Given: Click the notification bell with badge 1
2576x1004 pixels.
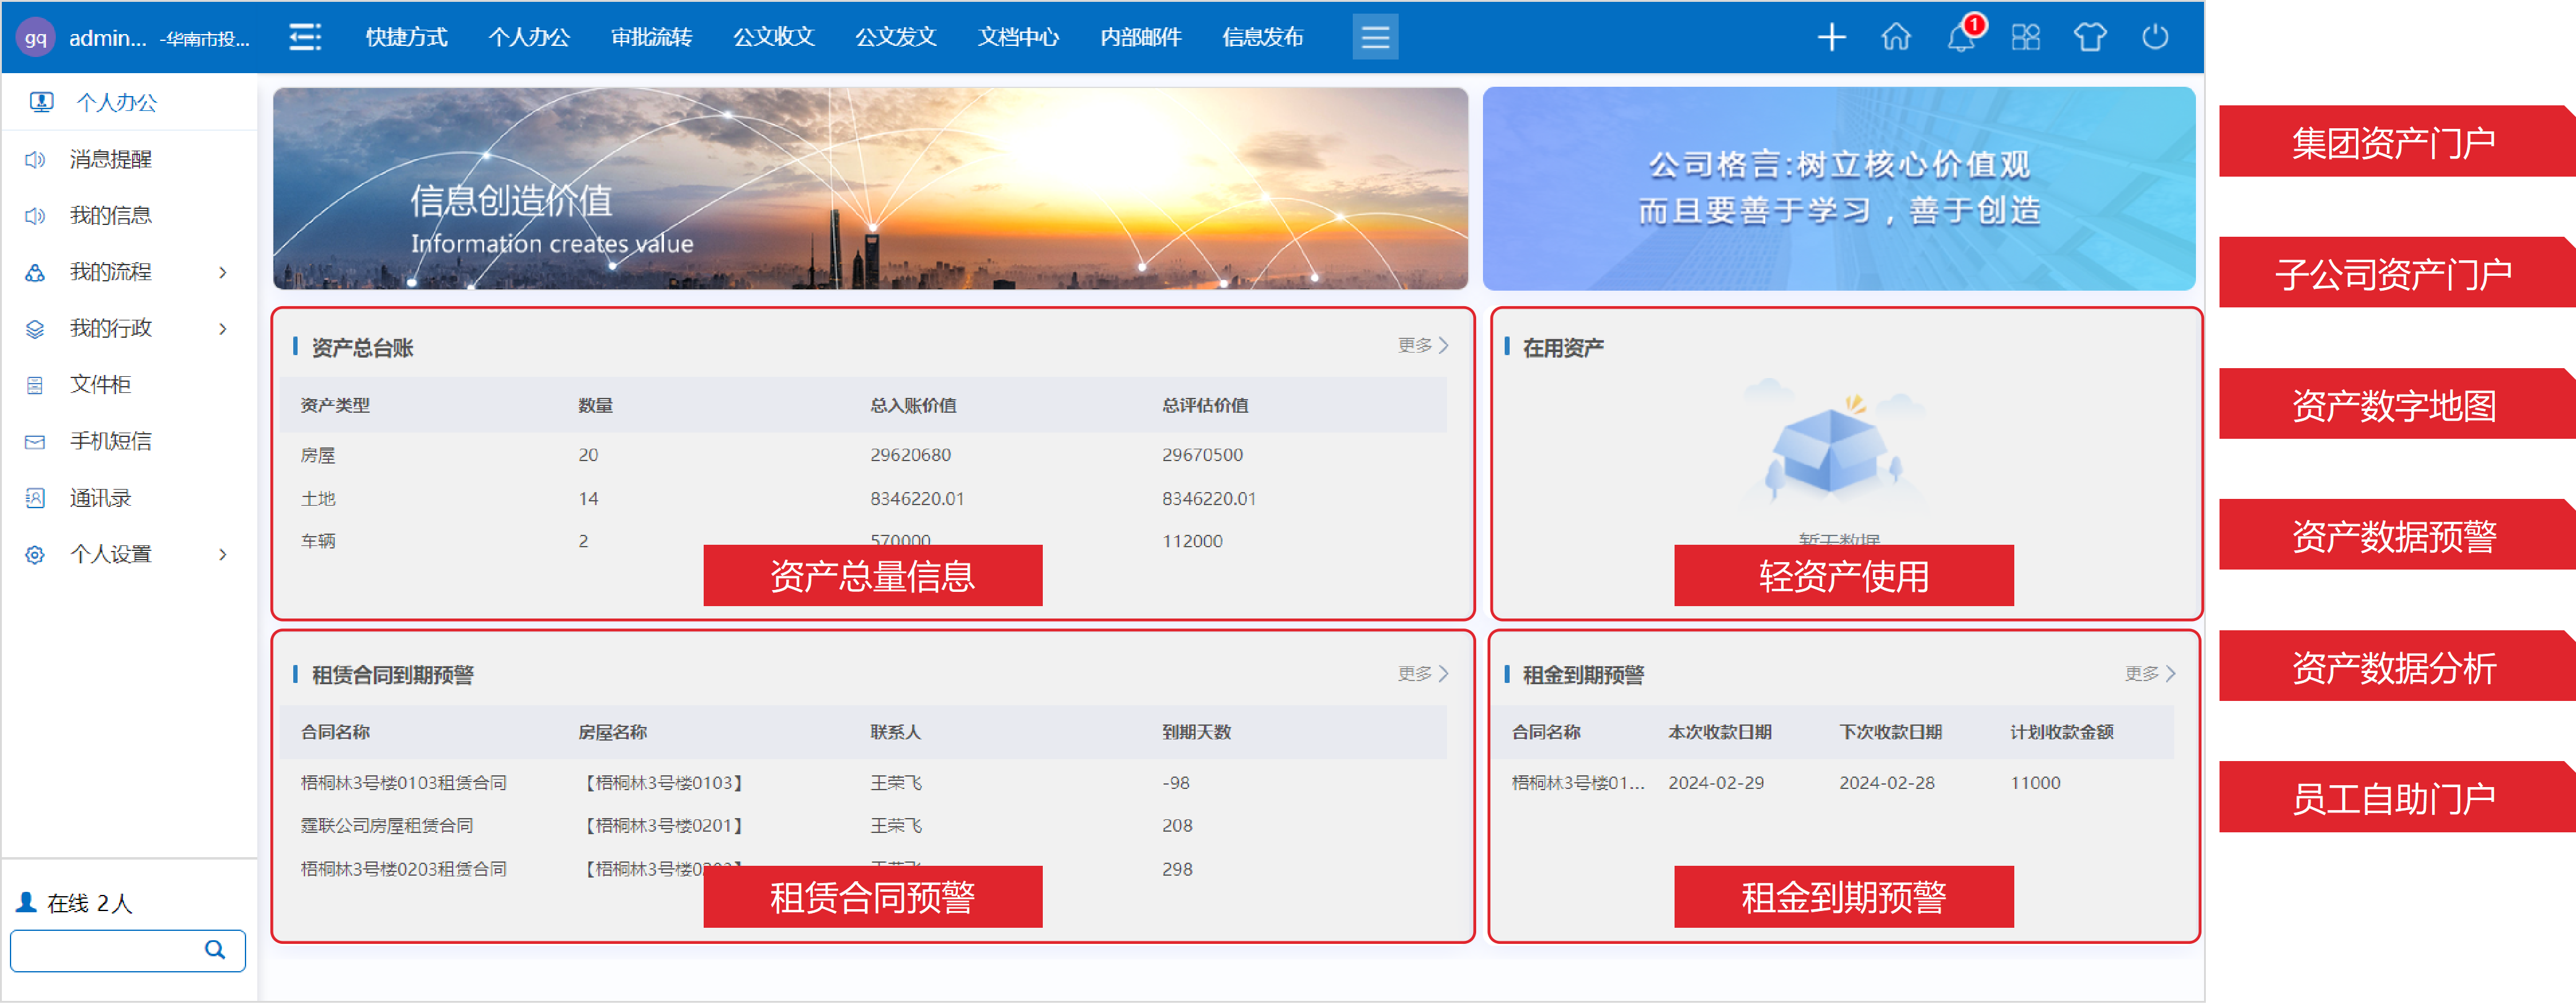Looking at the screenshot, I should [1960, 37].
